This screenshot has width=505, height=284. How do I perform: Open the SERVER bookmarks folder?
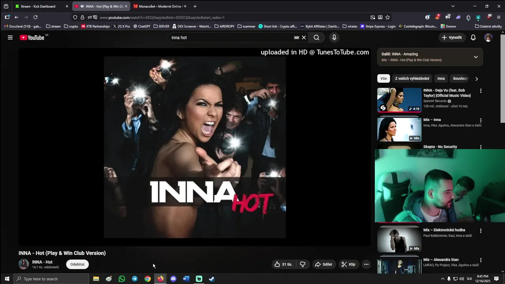click(161, 26)
